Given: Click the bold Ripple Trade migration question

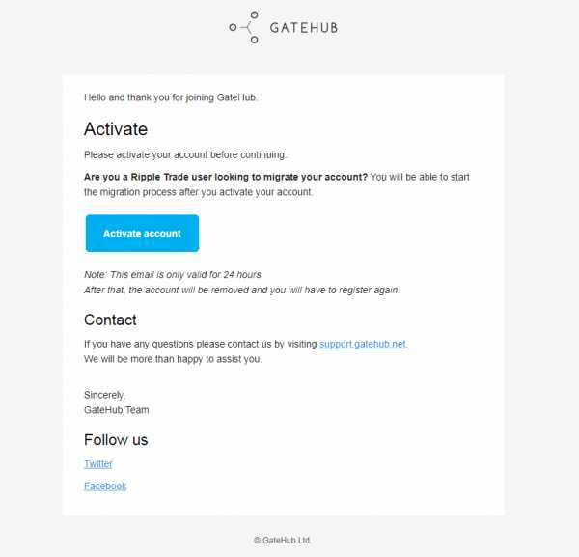Looking at the screenshot, I should click(226, 177).
